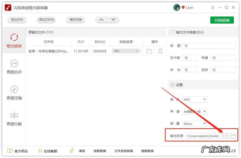Click the VIP diamond icon beside Lyan
Viewport: 241px width, 158px height.
pos(183,7)
